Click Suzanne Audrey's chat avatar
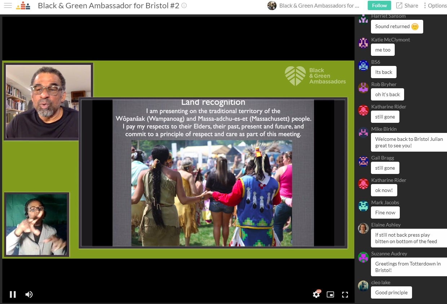 click(363, 257)
